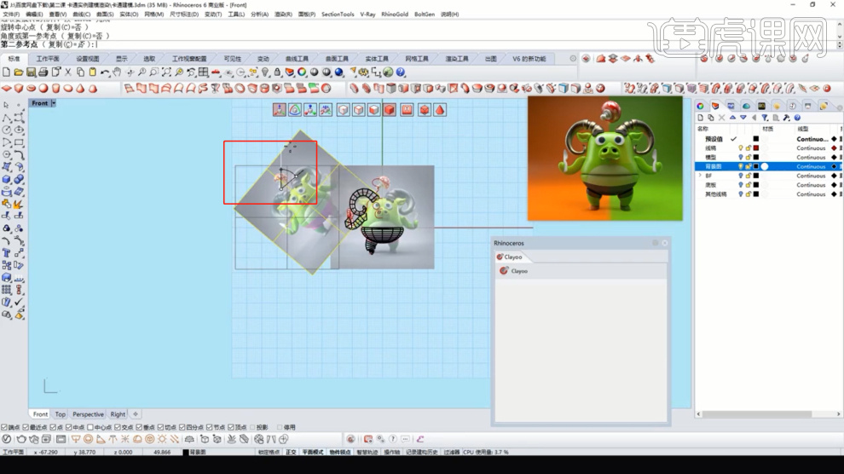Toggle 记录建构历史 in status bar
This screenshot has height=474, width=844.
click(x=421, y=453)
